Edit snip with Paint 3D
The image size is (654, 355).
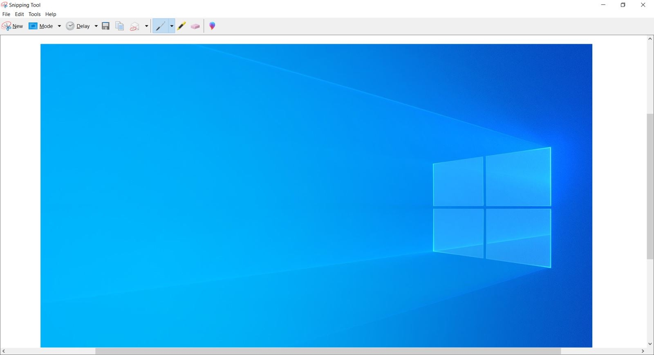pyautogui.click(x=212, y=26)
